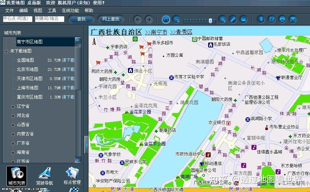Expand the 河北省 tree node

pos(13,116)
